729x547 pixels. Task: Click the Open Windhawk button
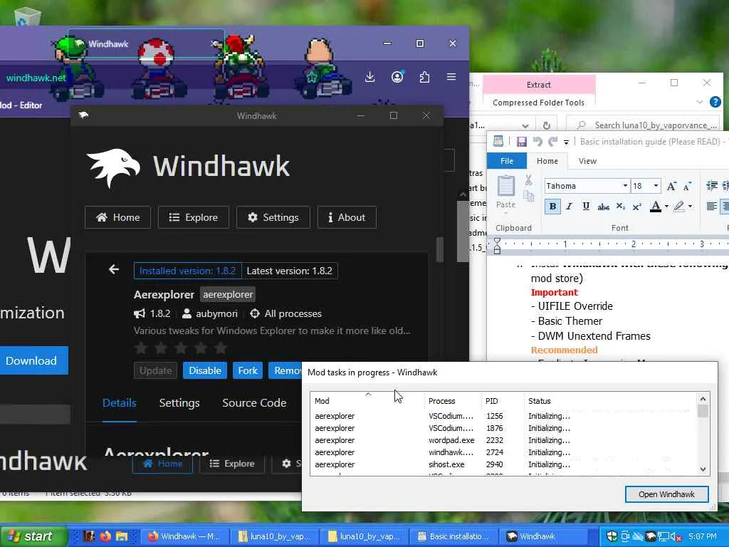pyautogui.click(x=666, y=494)
